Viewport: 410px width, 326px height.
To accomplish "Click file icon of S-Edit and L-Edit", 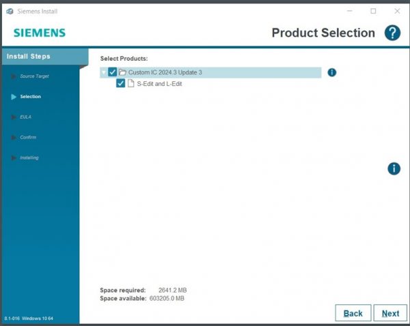I will (131, 83).
